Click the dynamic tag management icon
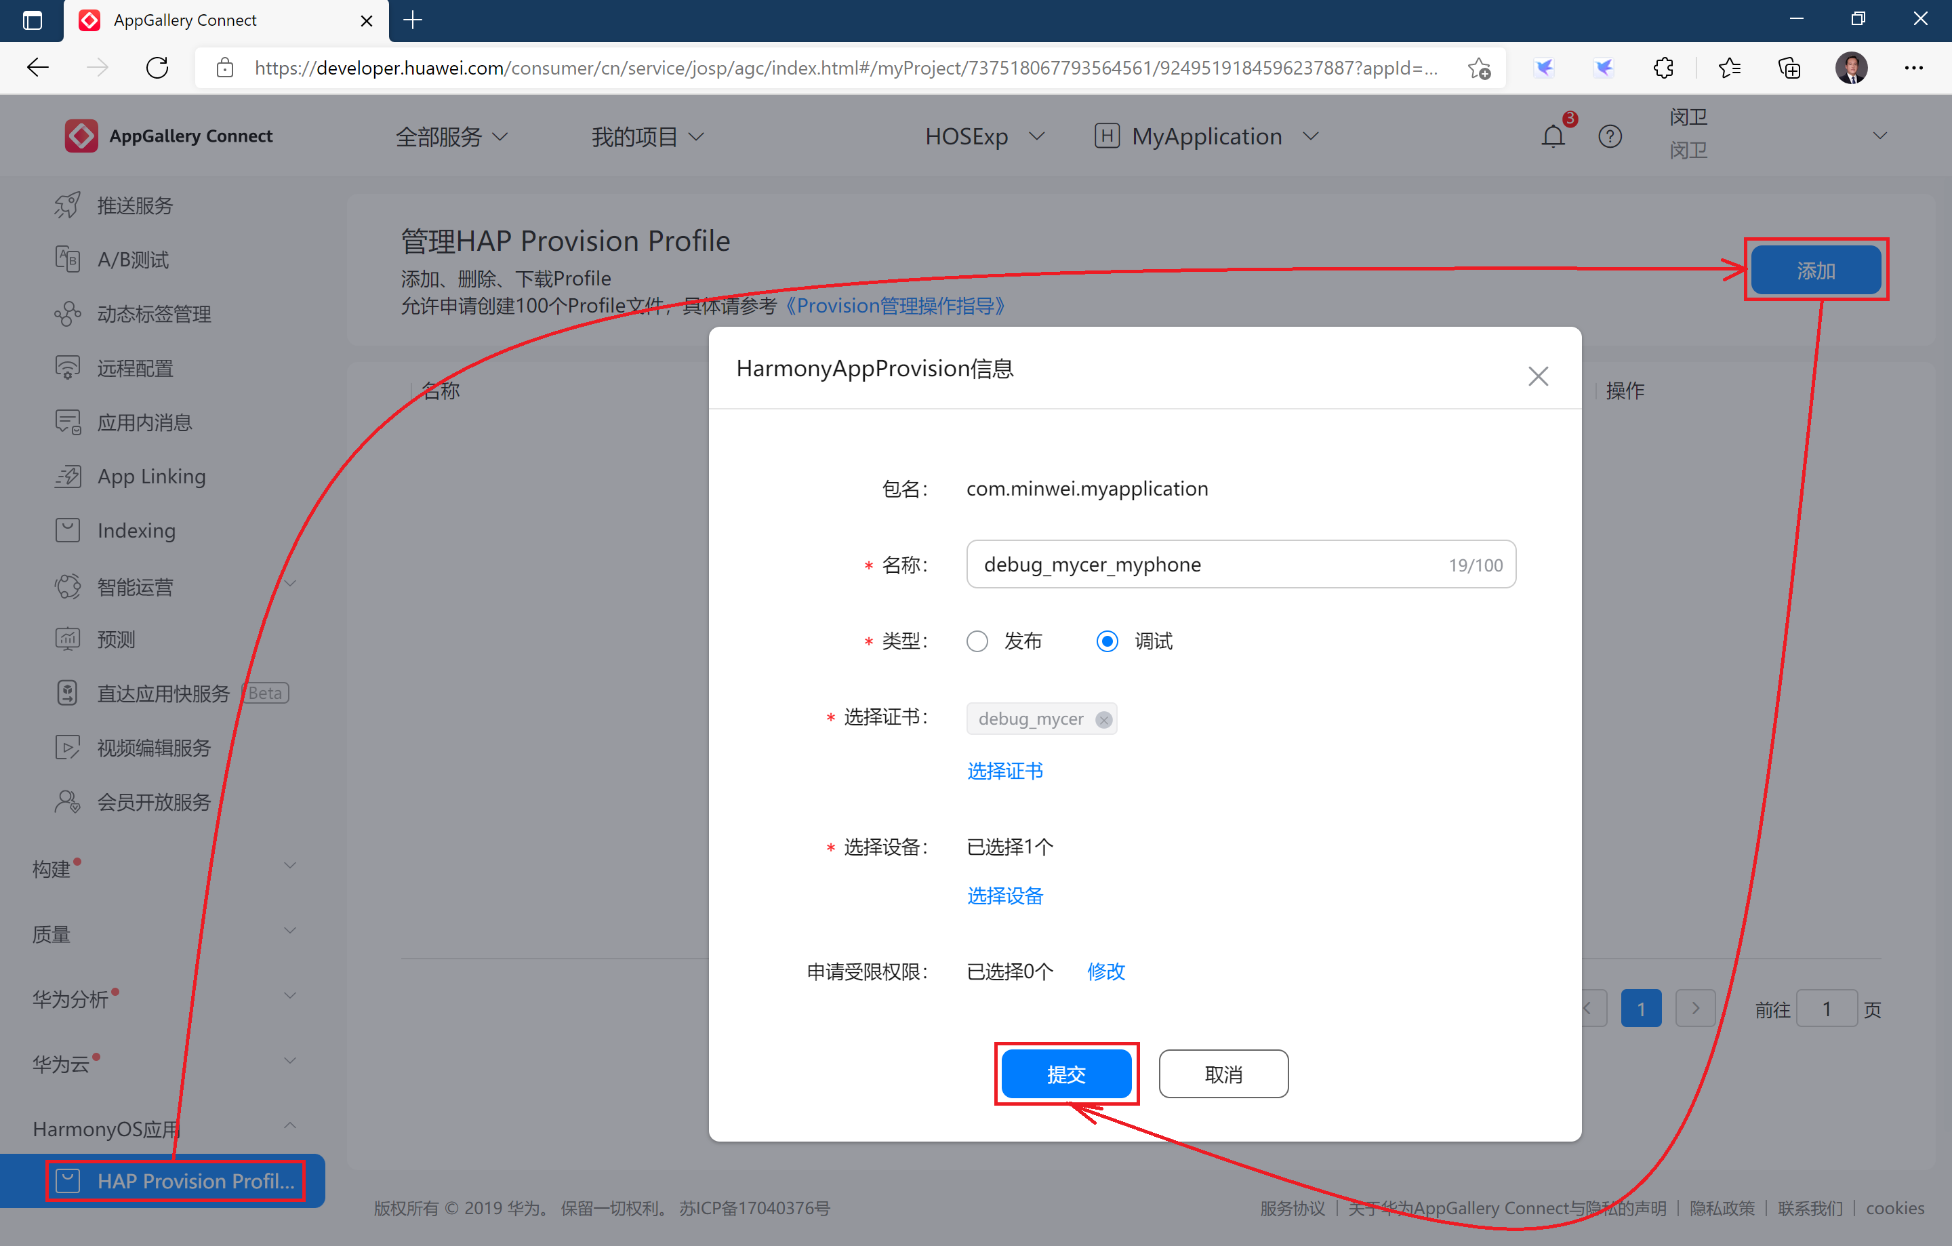 (x=67, y=314)
